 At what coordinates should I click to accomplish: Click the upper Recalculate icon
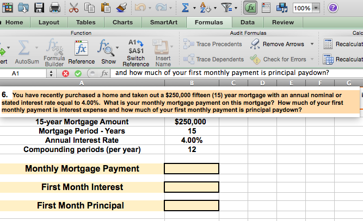coord(328,44)
